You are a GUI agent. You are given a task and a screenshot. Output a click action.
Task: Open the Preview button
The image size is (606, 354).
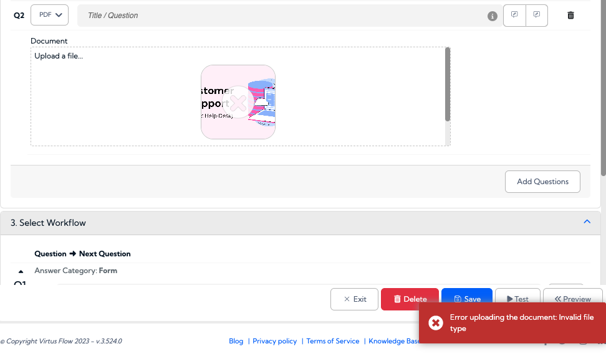(572, 296)
